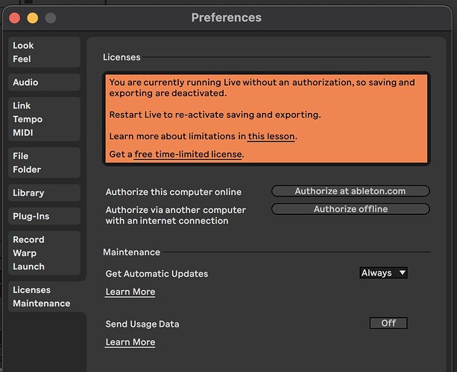
Task: Open the 'this lesson' link
Action: [271, 136]
